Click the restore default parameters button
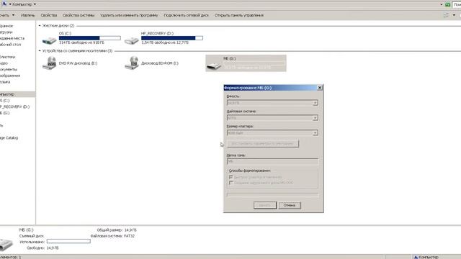 pyautogui.click(x=262, y=144)
